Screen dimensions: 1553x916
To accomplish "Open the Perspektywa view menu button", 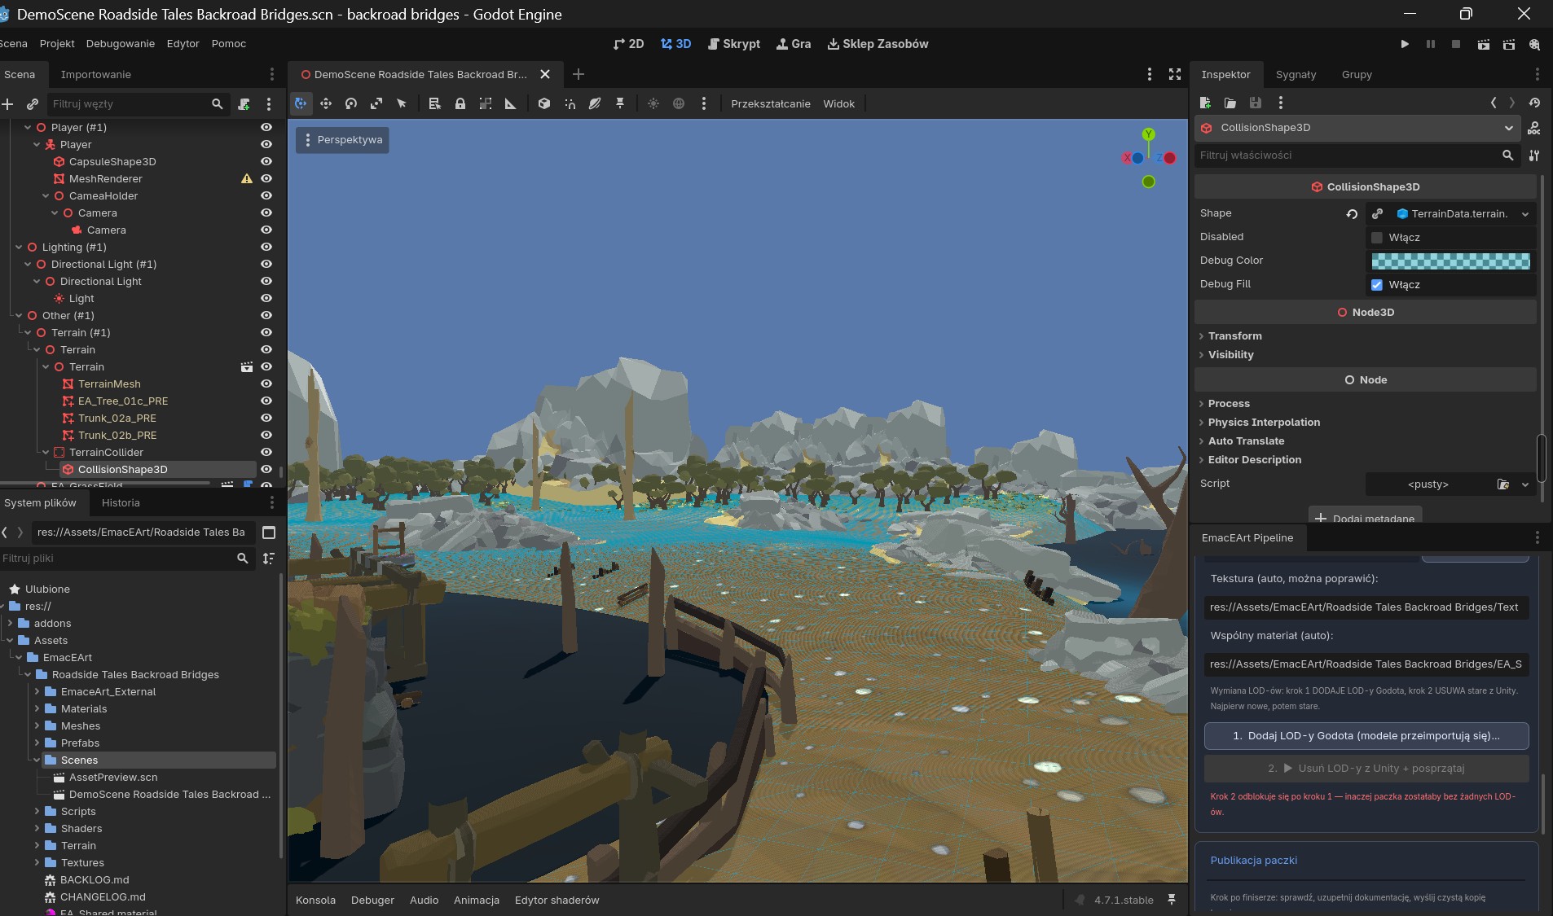I will tap(342, 140).
